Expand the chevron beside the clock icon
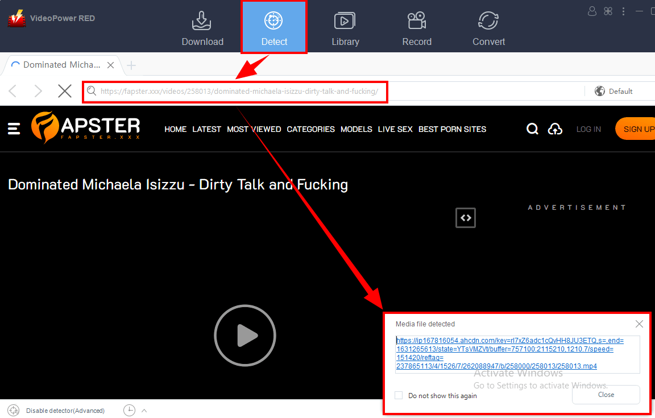Screen dimensions: 655x418 point(144,411)
